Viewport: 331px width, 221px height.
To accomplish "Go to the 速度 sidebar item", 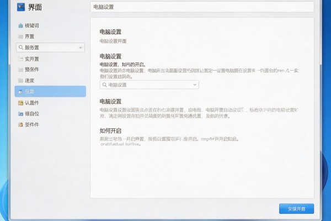I will point(29,81).
